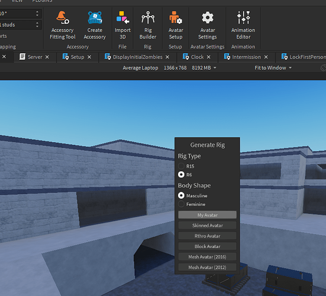Choose Feminine body shape
This screenshot has height=296, width=326.
click(181, 204)
